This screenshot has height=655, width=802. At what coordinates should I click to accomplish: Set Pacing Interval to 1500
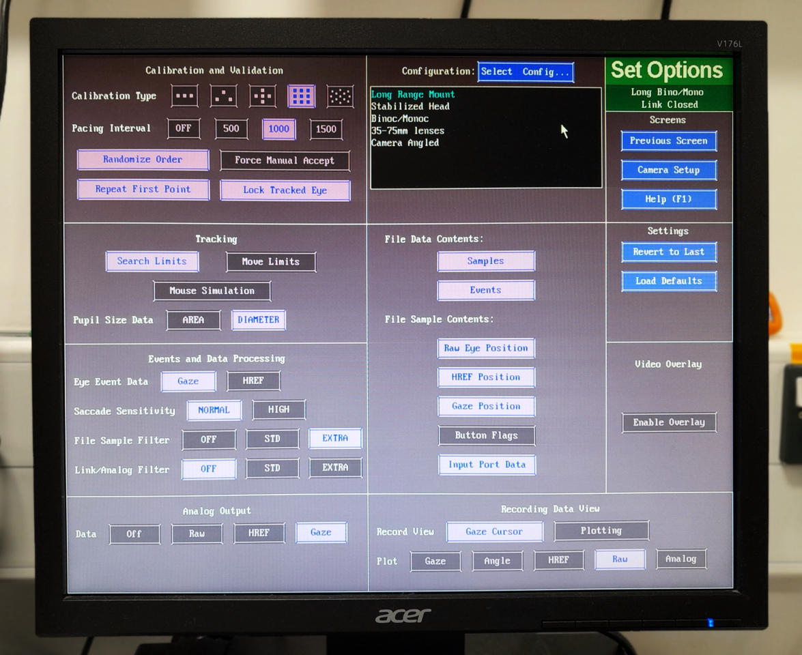326,129
